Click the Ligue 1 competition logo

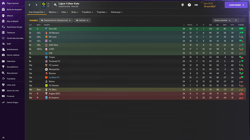43,5
